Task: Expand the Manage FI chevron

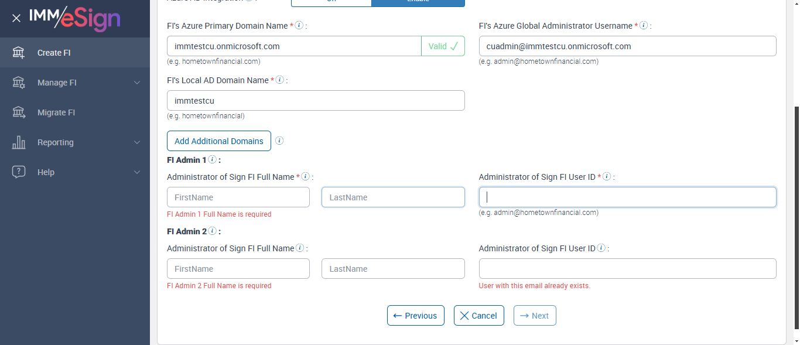Action: click(137, 83)
